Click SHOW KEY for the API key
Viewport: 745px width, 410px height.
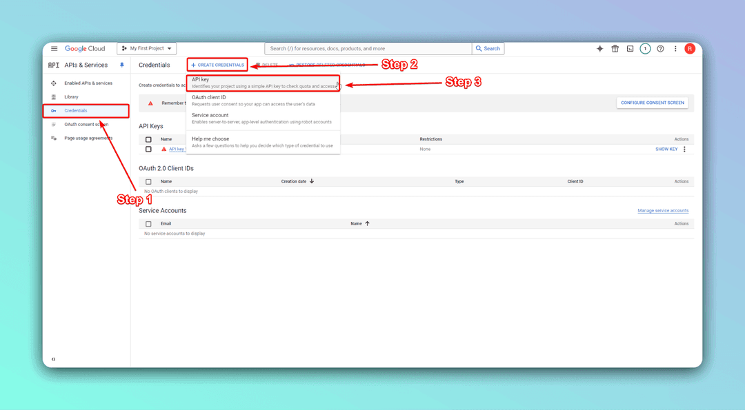[x=667, y=149]
